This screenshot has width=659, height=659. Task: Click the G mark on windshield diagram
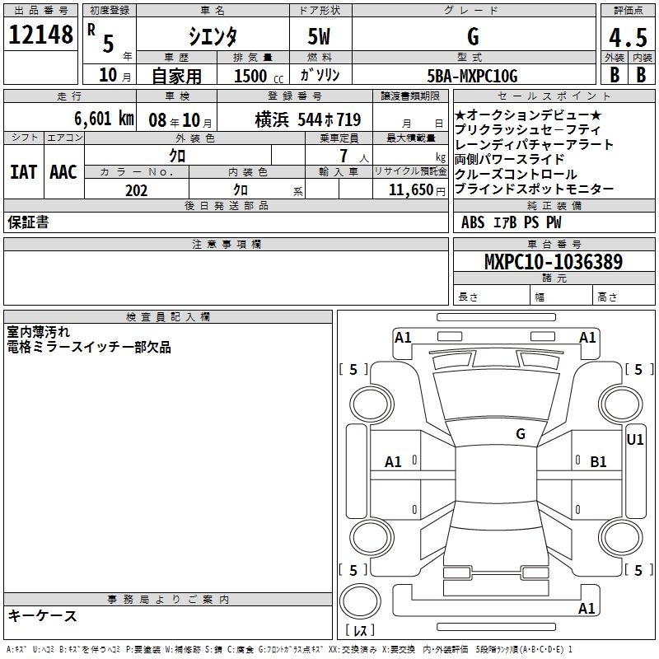click(521, 434)
